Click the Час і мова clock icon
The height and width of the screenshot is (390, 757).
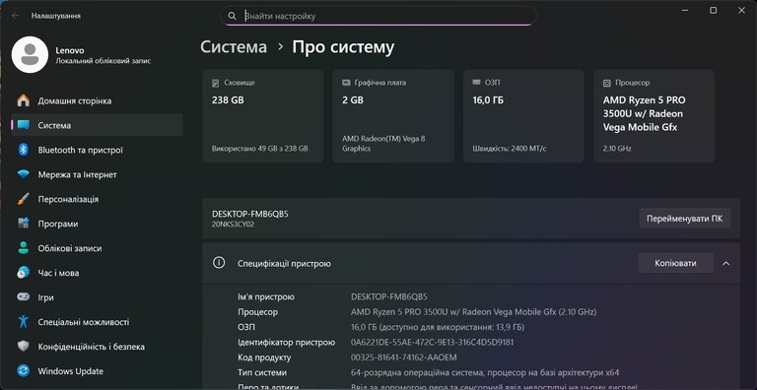[24, 273]
